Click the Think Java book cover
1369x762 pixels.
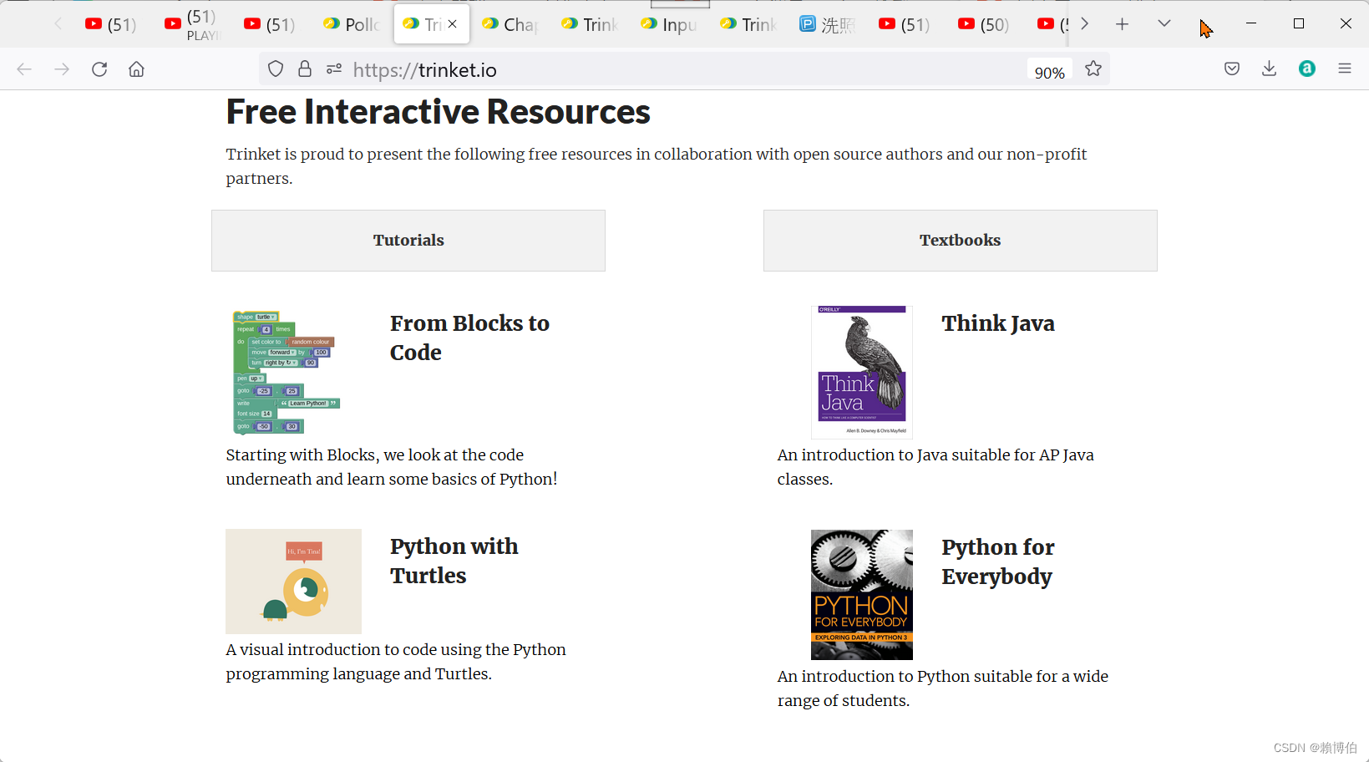pyautogui.click(x=862, y=373)
